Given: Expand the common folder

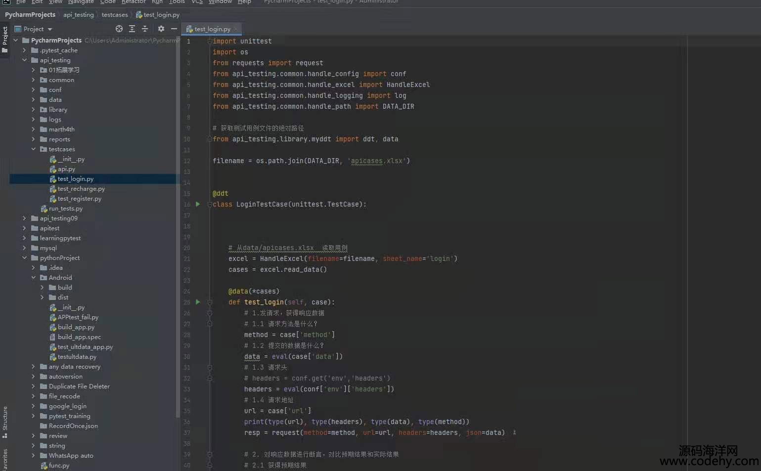Looking at the screenshot, I should coord(33,80).
